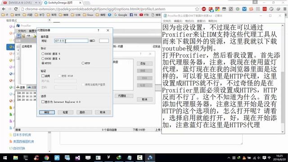
Task: Open the 查看(V) menu in Notepad
Action: (x=201, y=21)
